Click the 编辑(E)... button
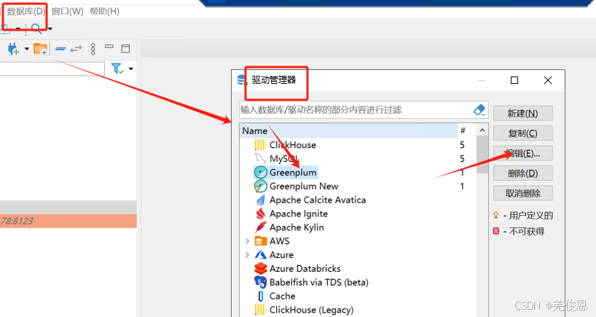 522,154
